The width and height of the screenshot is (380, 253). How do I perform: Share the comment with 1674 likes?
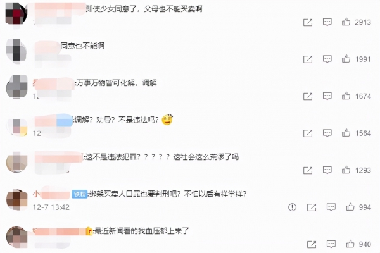point(308,96)
